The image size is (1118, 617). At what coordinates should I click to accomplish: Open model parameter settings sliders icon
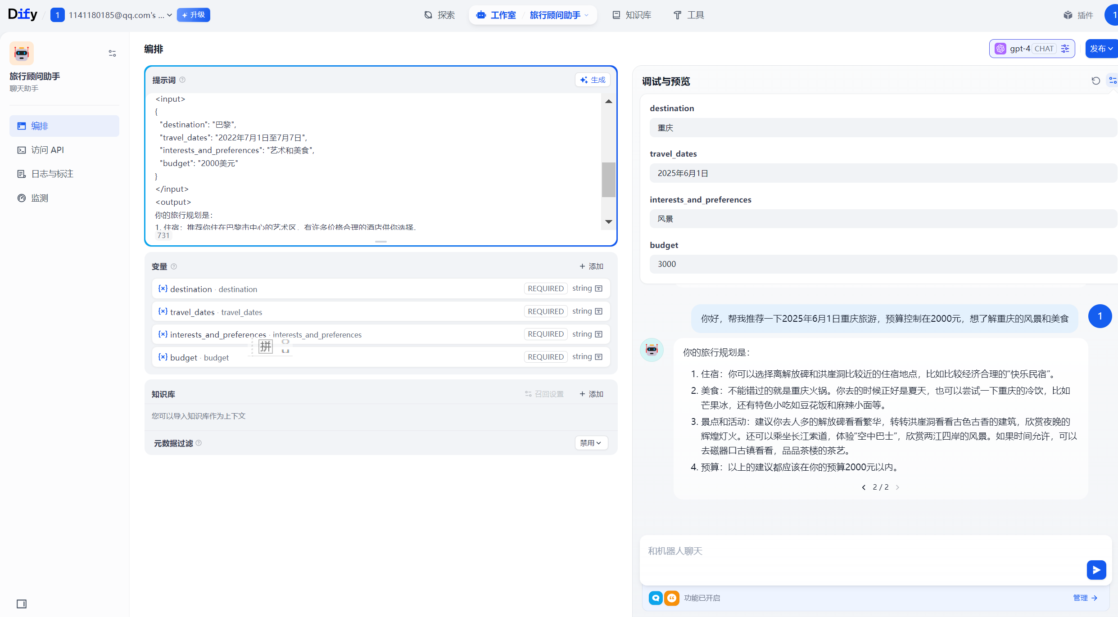(x=1065, y=49)
